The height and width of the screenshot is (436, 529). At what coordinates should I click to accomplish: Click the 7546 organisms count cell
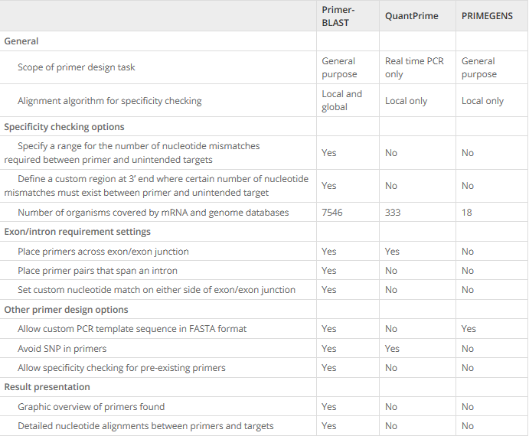332,212
